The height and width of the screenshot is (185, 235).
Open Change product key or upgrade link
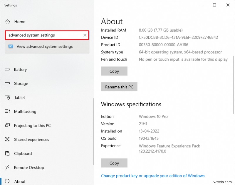tap(152, 176)
